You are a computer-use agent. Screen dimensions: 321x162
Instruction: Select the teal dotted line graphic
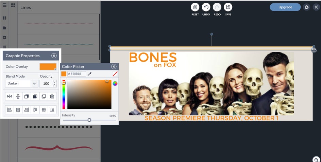tap(59, 44)
